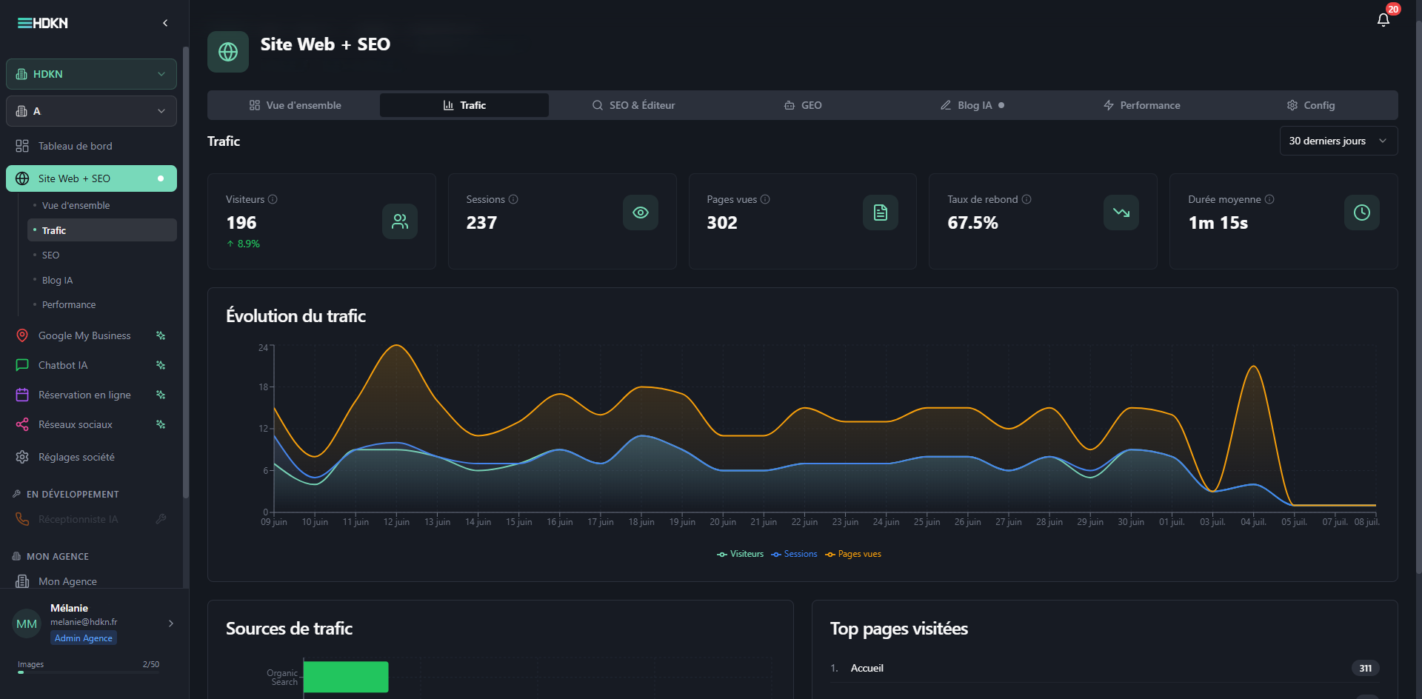Open the GEO tab

(x=803, y=105)
